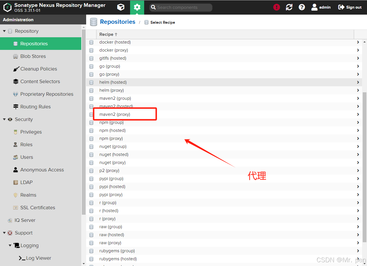Viewport: 367px width, 266px height.
Task: Click the chevron on the go (group) row
Action: pyautogui.click(x=358, y=66)
